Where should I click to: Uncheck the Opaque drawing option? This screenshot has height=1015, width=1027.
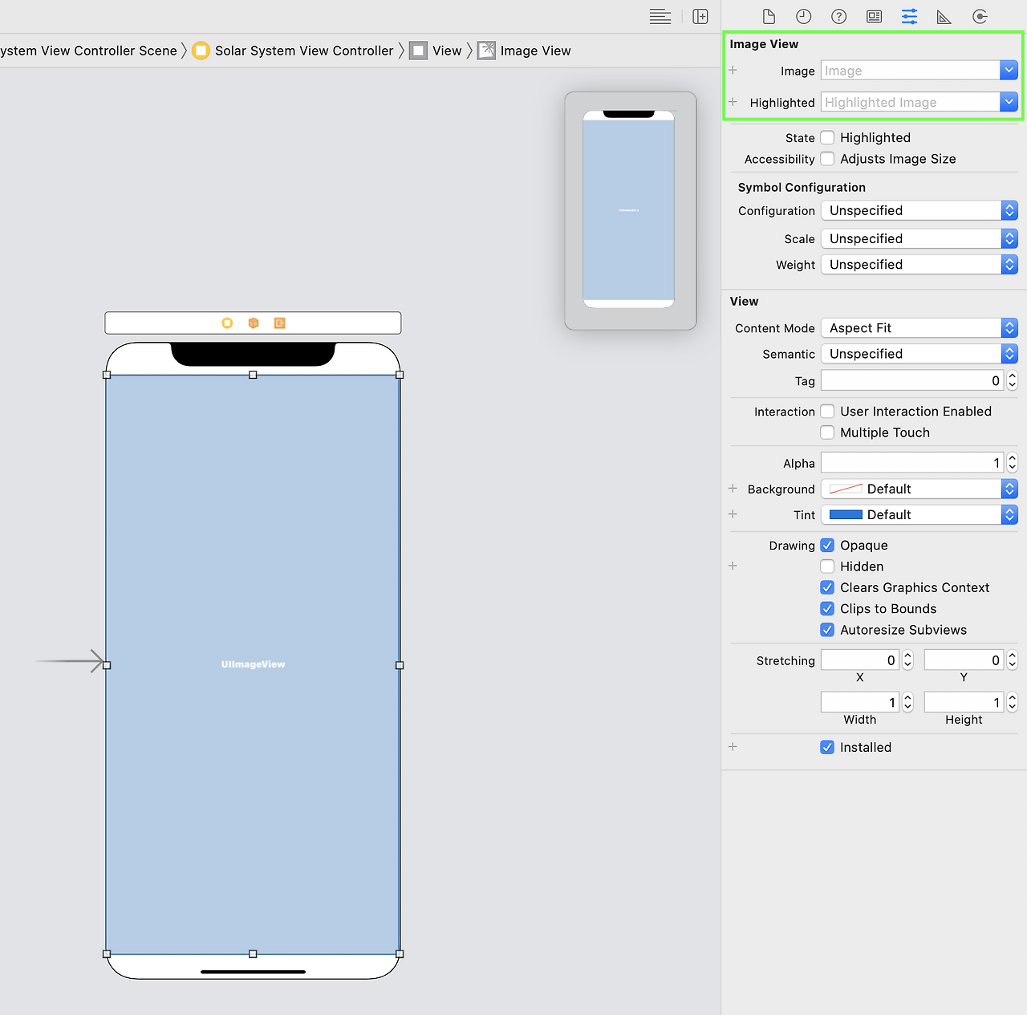point(827,546)
